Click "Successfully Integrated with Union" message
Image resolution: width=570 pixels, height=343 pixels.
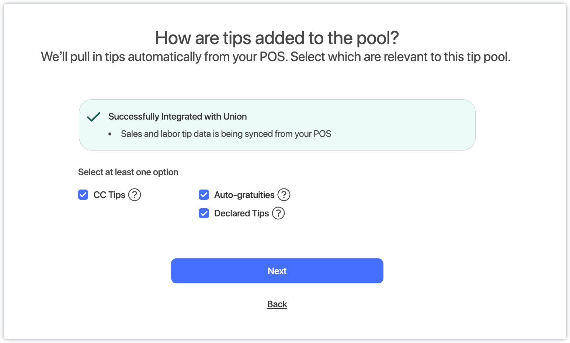(177, 117)
